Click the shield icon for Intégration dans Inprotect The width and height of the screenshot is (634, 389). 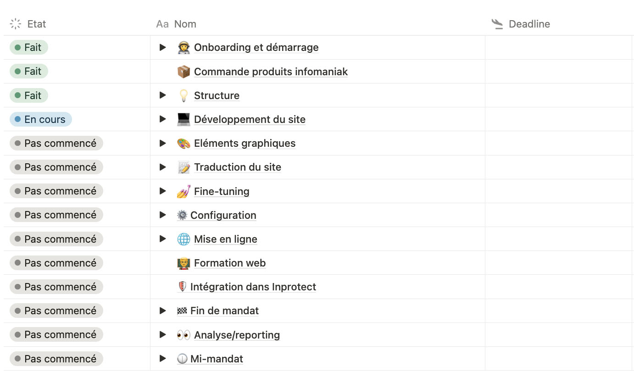tap(182, 287)
